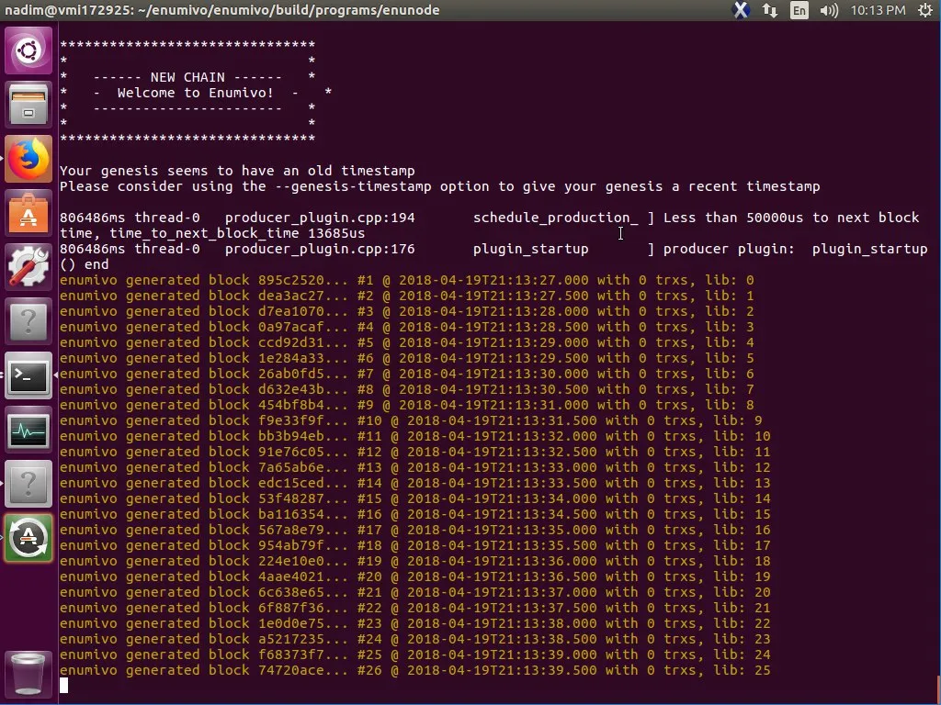This screenshot has width=941, height=705.
Task: Click 'producer_plugin.cpp:176' log entry
Action: [320, 249]
